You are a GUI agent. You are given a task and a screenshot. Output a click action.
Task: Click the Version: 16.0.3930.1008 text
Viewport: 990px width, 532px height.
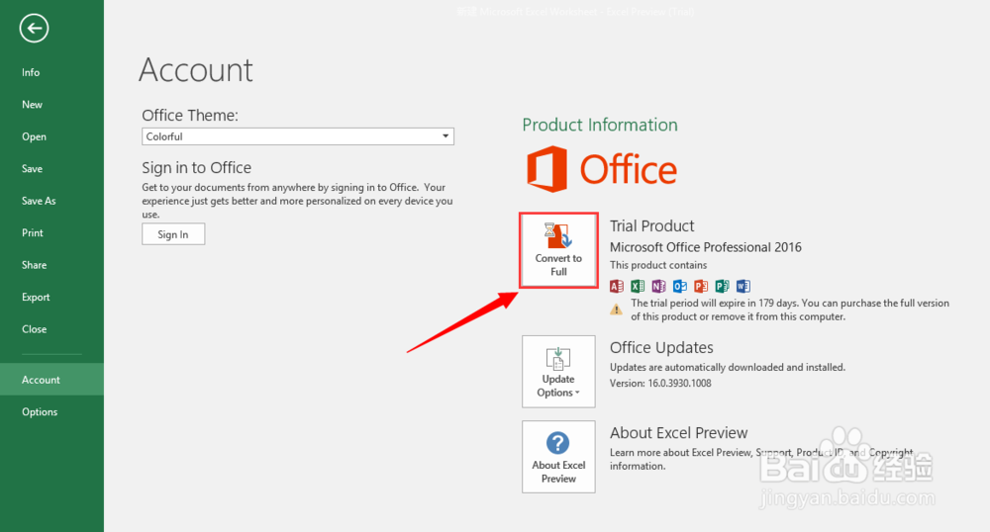660,384
